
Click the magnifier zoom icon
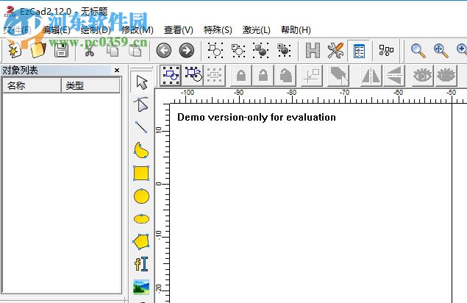pos(418,50)
